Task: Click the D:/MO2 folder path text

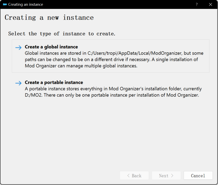Action: click(x=34, y=95)
